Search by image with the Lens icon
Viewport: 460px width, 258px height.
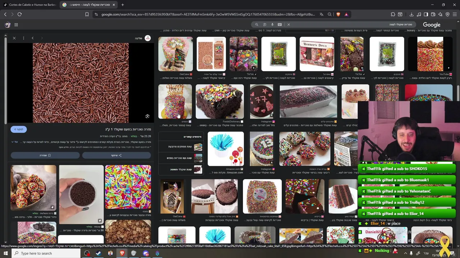click(x=264, y=24)
